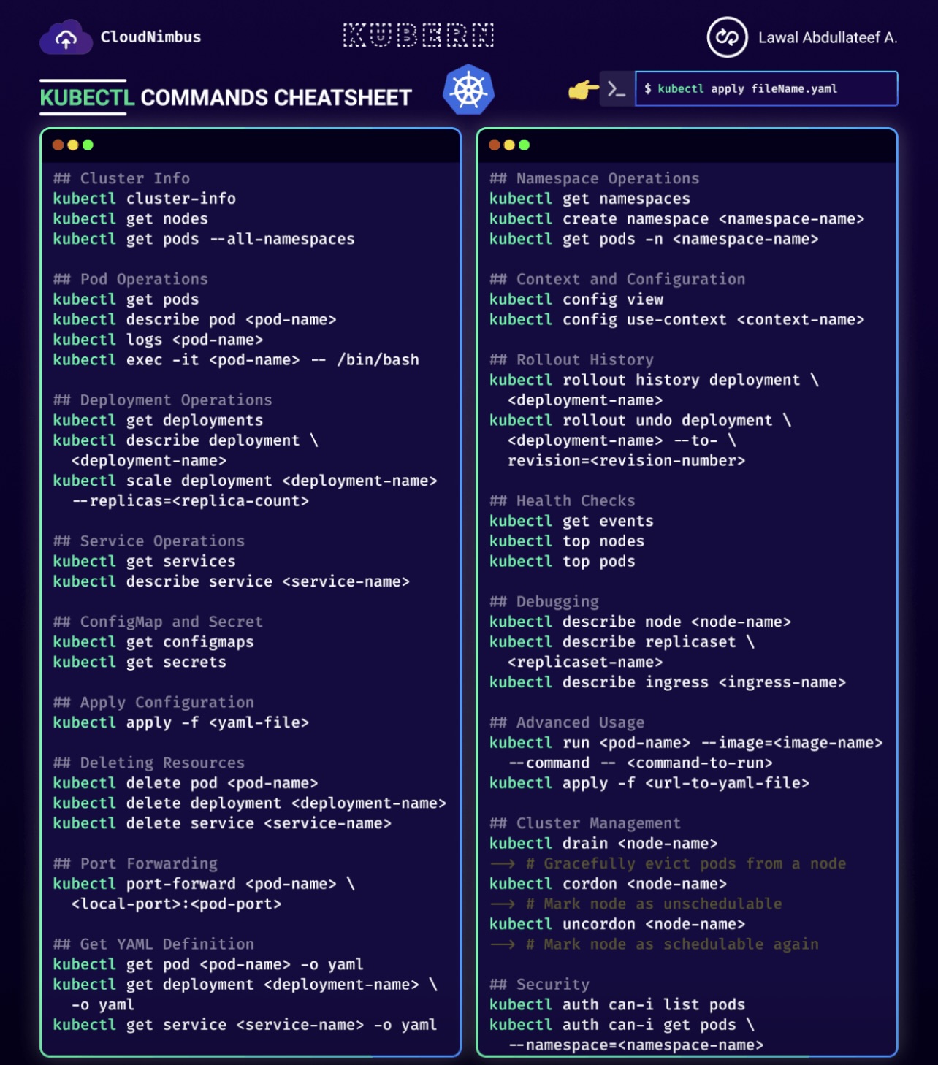Click 'kubectl get deployments' line
The height and width of the screenshot is (1065, 938).
click(158, 421)
